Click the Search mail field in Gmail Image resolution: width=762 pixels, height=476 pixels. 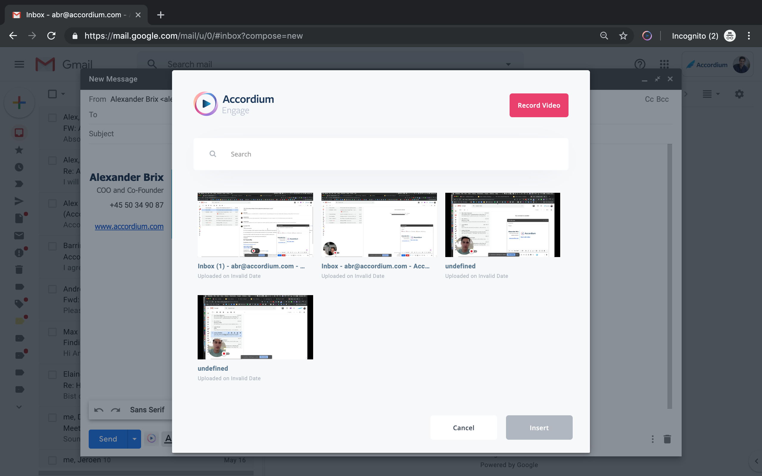tap(331, 64)
